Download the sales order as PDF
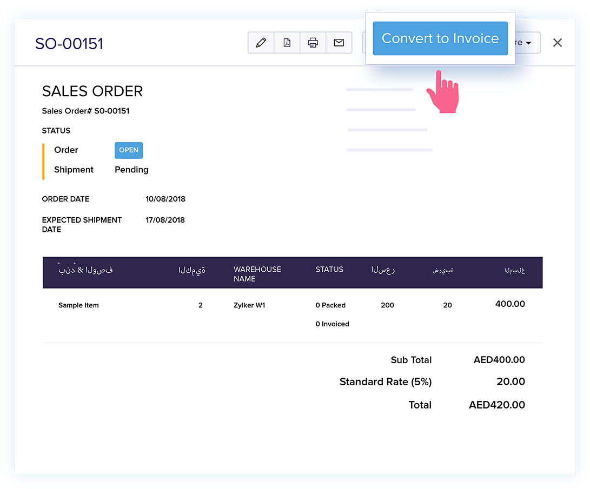 tap(287, 43)
